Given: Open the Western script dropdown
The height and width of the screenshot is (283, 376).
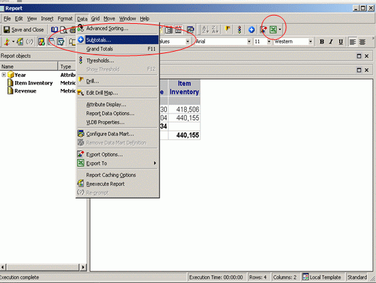Looking at the screenshot, I should click(311, 41).
